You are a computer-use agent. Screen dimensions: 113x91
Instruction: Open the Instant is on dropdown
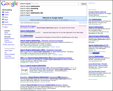92,3
